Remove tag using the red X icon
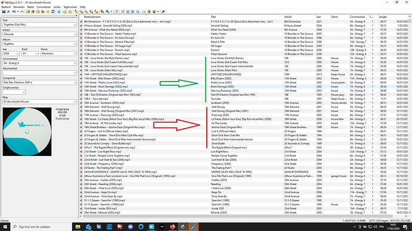 tap(8, 11)
